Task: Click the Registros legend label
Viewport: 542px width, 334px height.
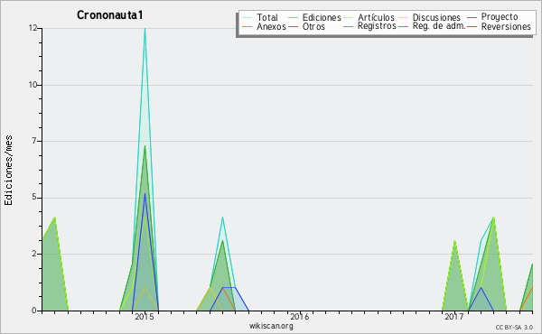Action: pos(377,26)
